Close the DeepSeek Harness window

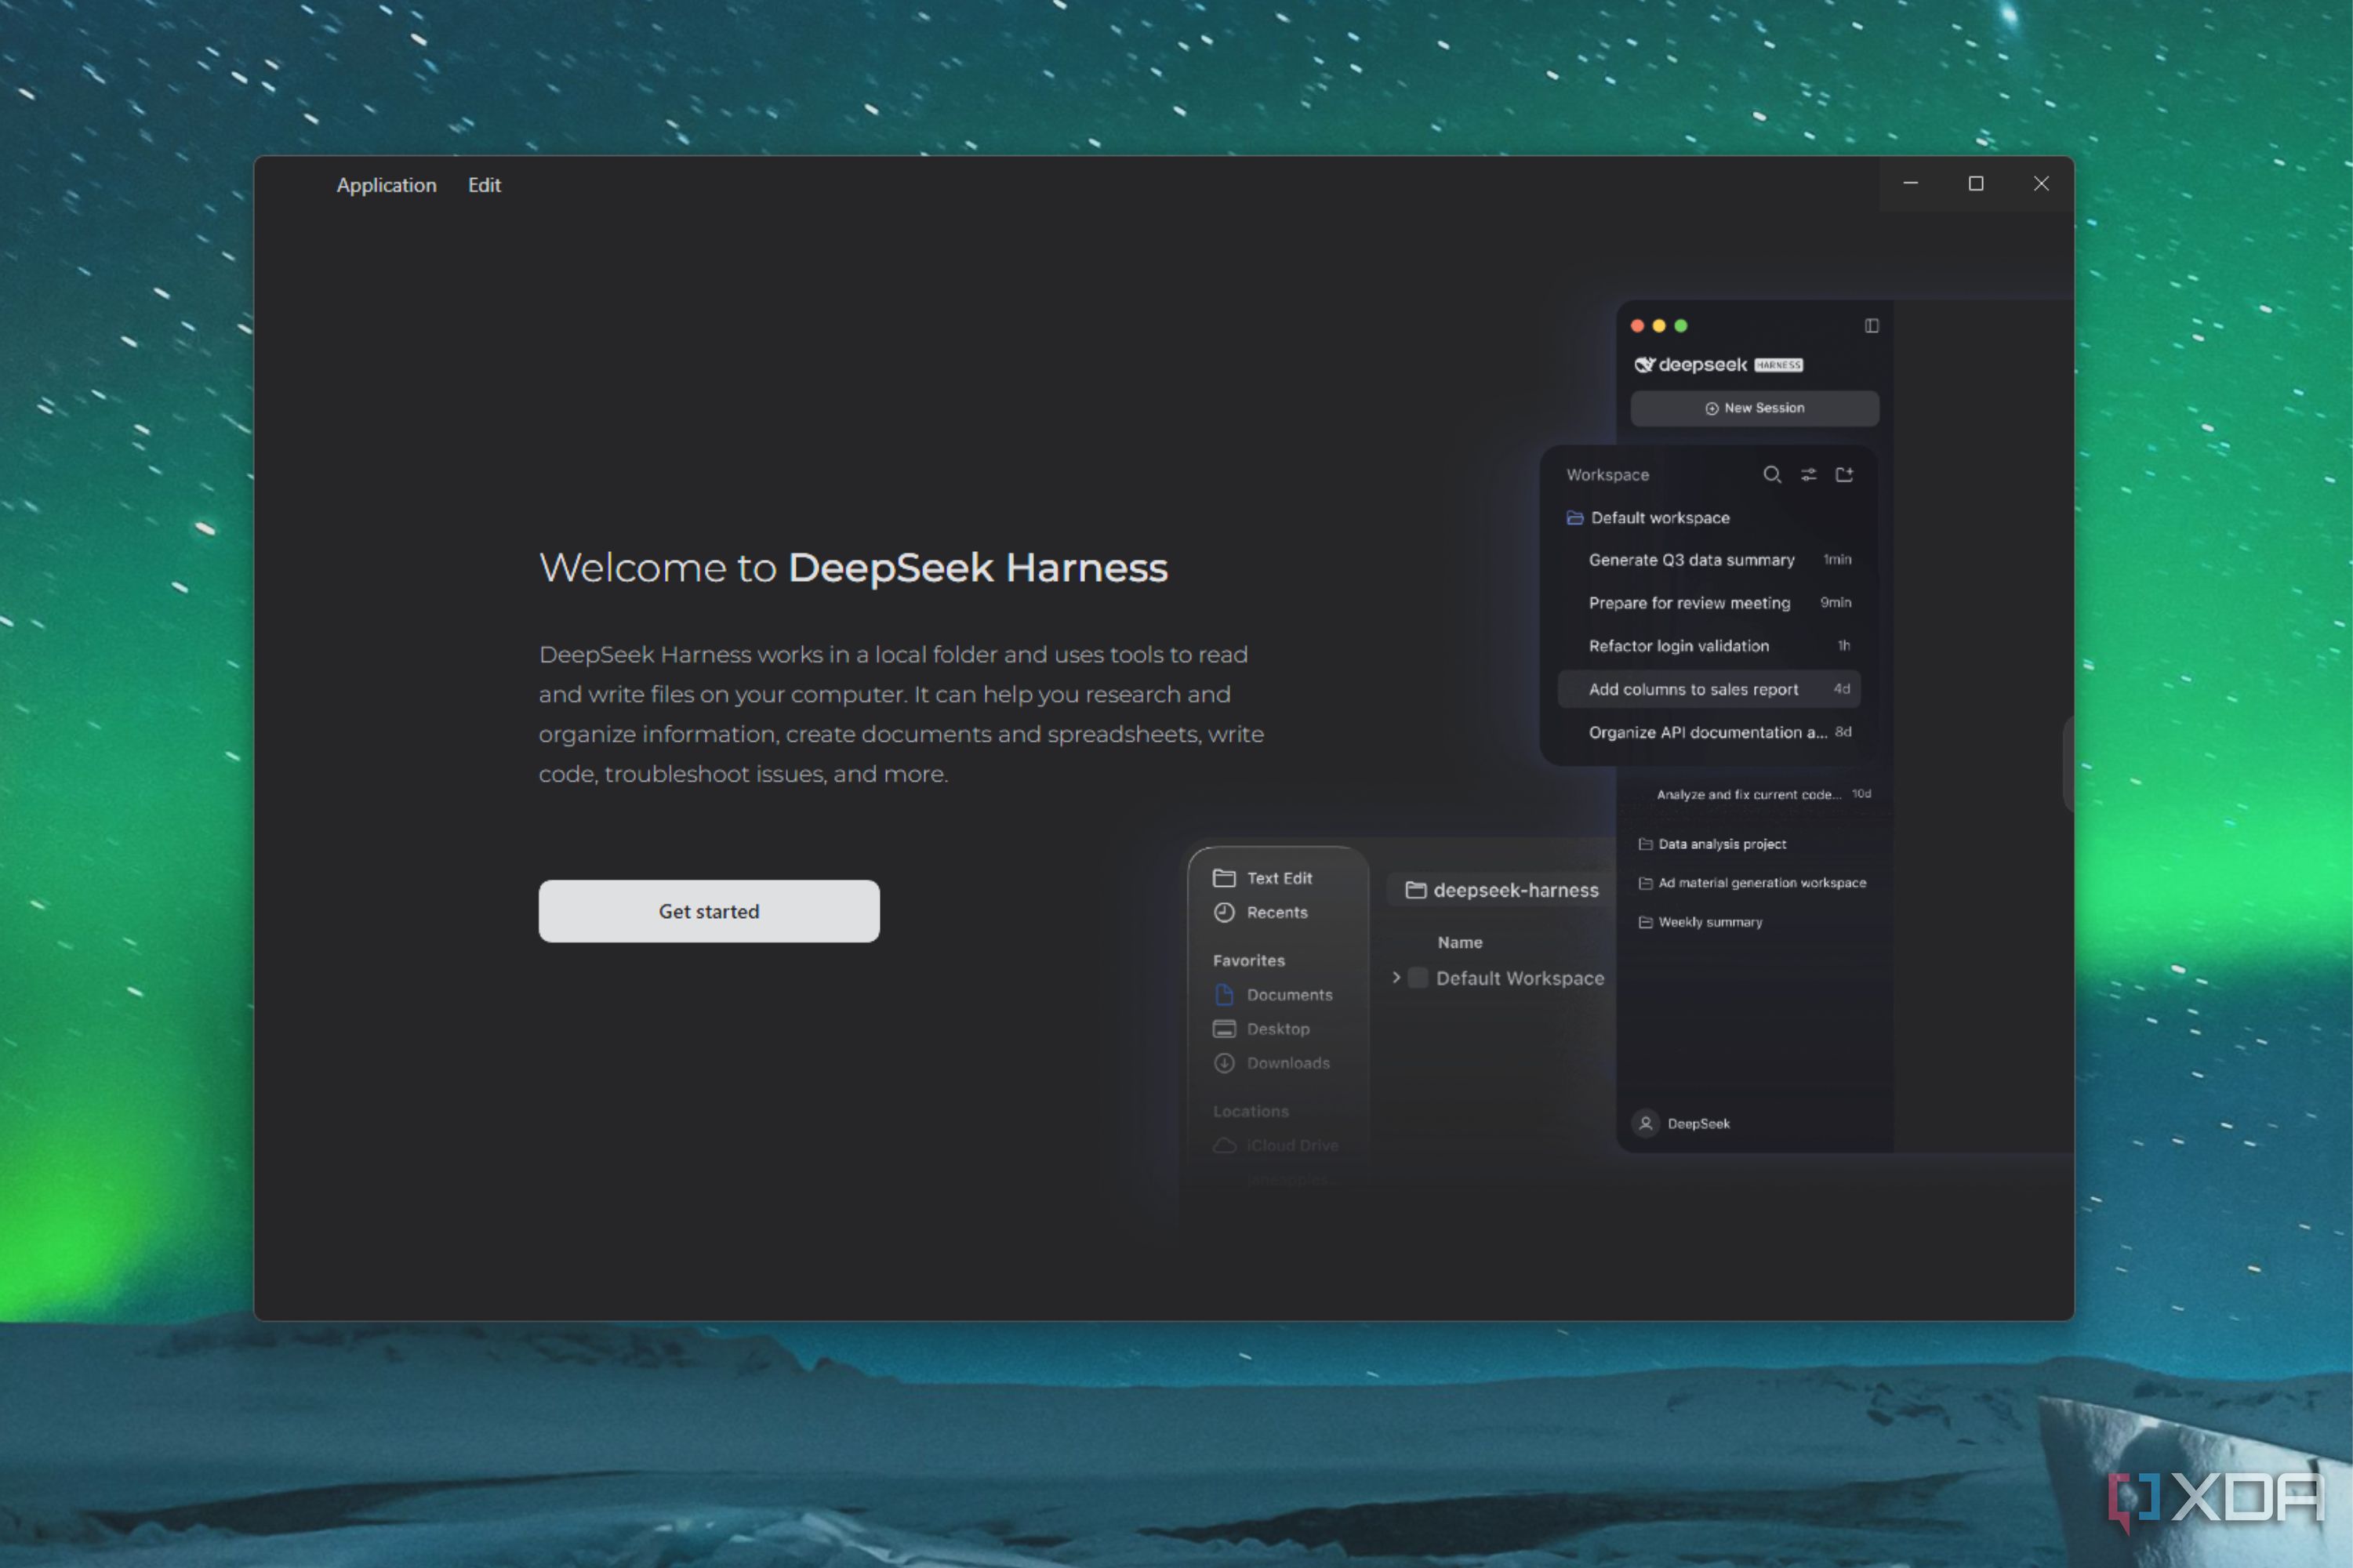[2041, 183]
